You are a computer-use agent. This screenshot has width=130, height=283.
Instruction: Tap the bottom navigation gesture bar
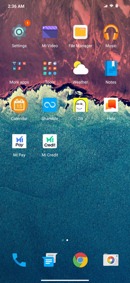click(65, 280)
